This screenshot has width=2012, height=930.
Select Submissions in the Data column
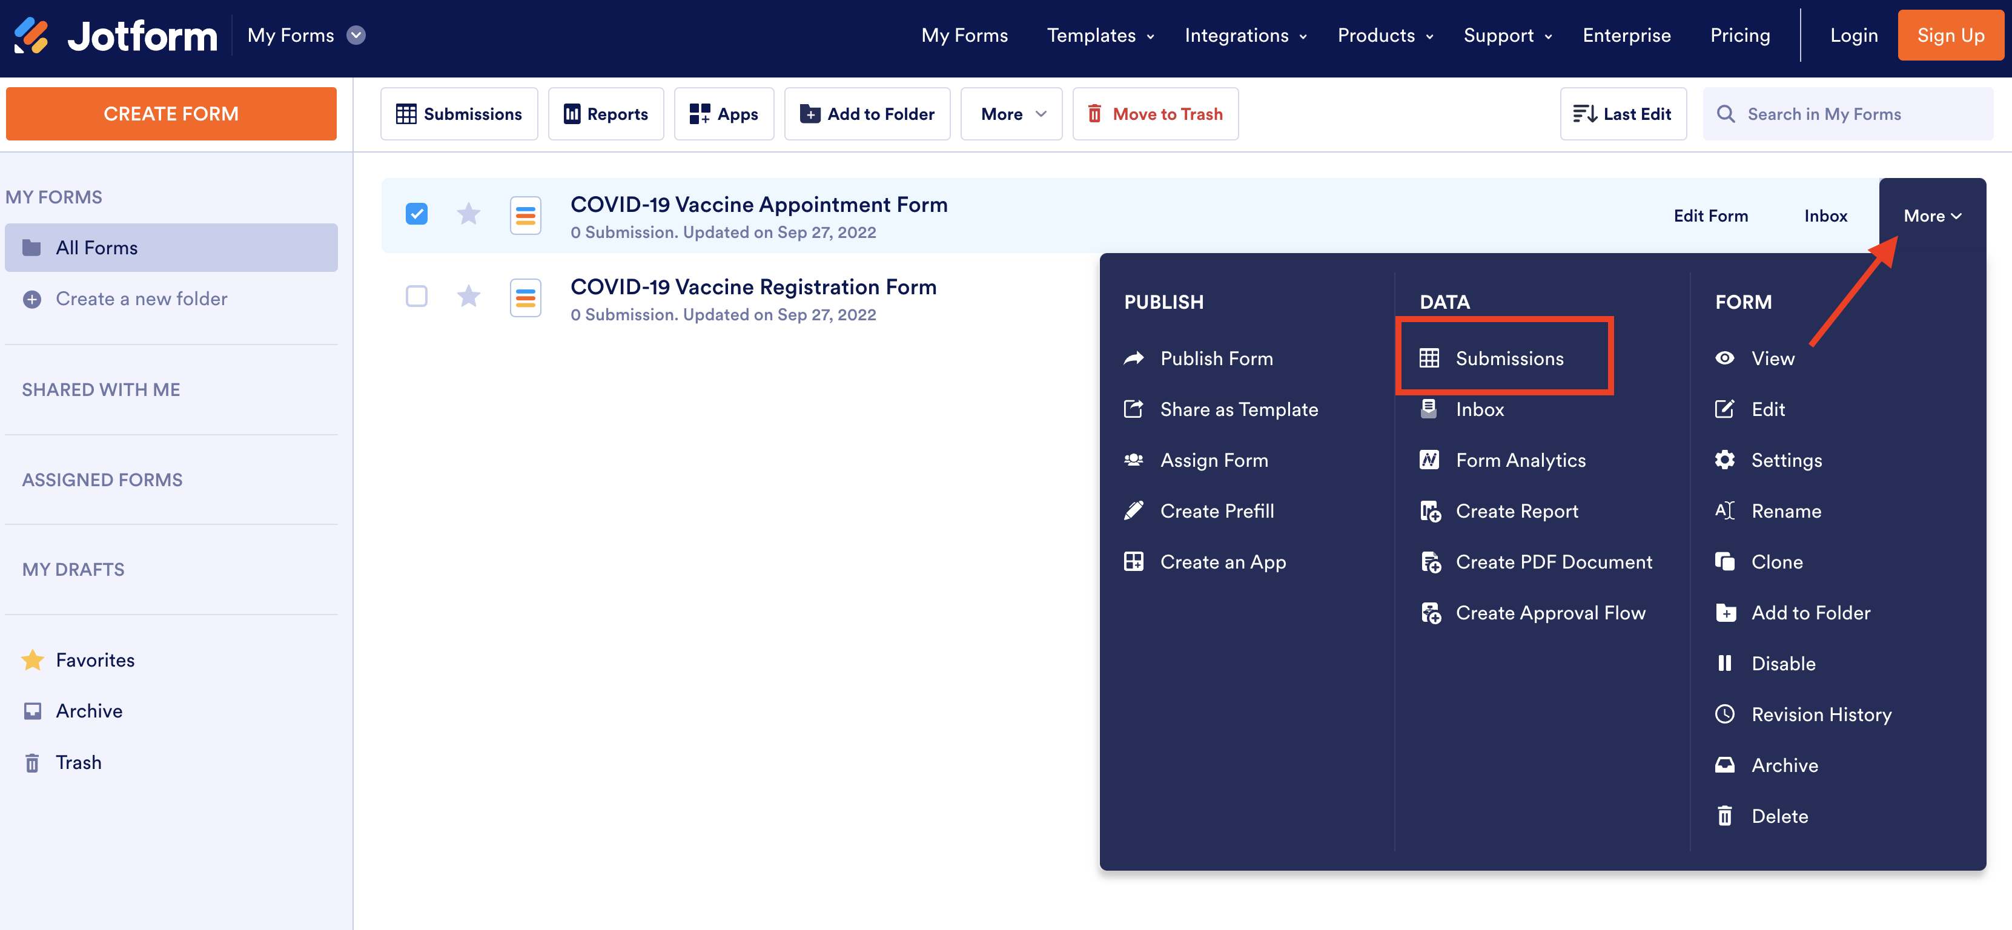[1508, 358]
